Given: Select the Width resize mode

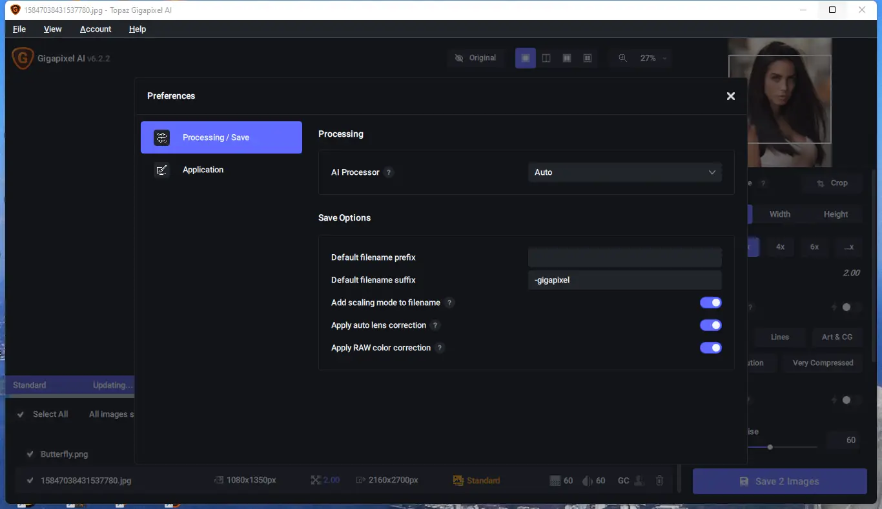Looking at the screenshot, I should tap(780, 214).
